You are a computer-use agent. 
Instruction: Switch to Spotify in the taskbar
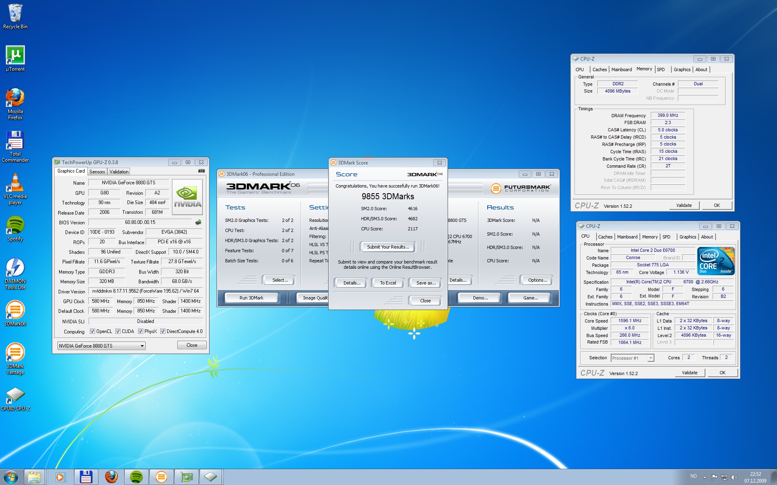[136, 477]
